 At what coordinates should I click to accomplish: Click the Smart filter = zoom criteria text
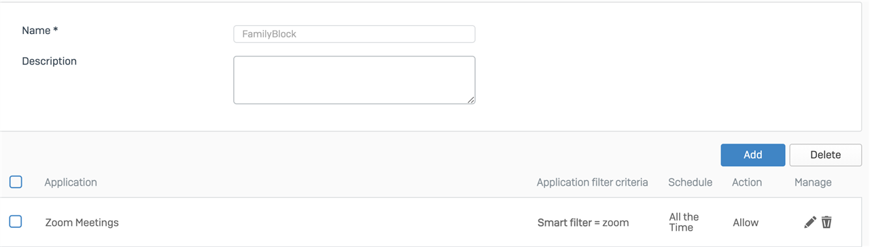583,223
